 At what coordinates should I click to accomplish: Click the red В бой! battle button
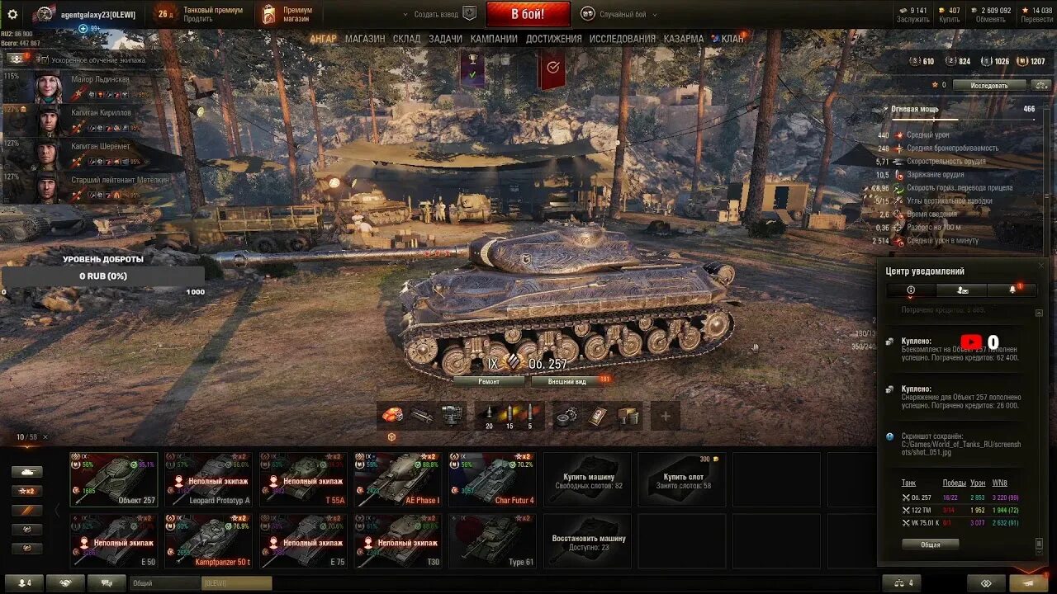528,14
